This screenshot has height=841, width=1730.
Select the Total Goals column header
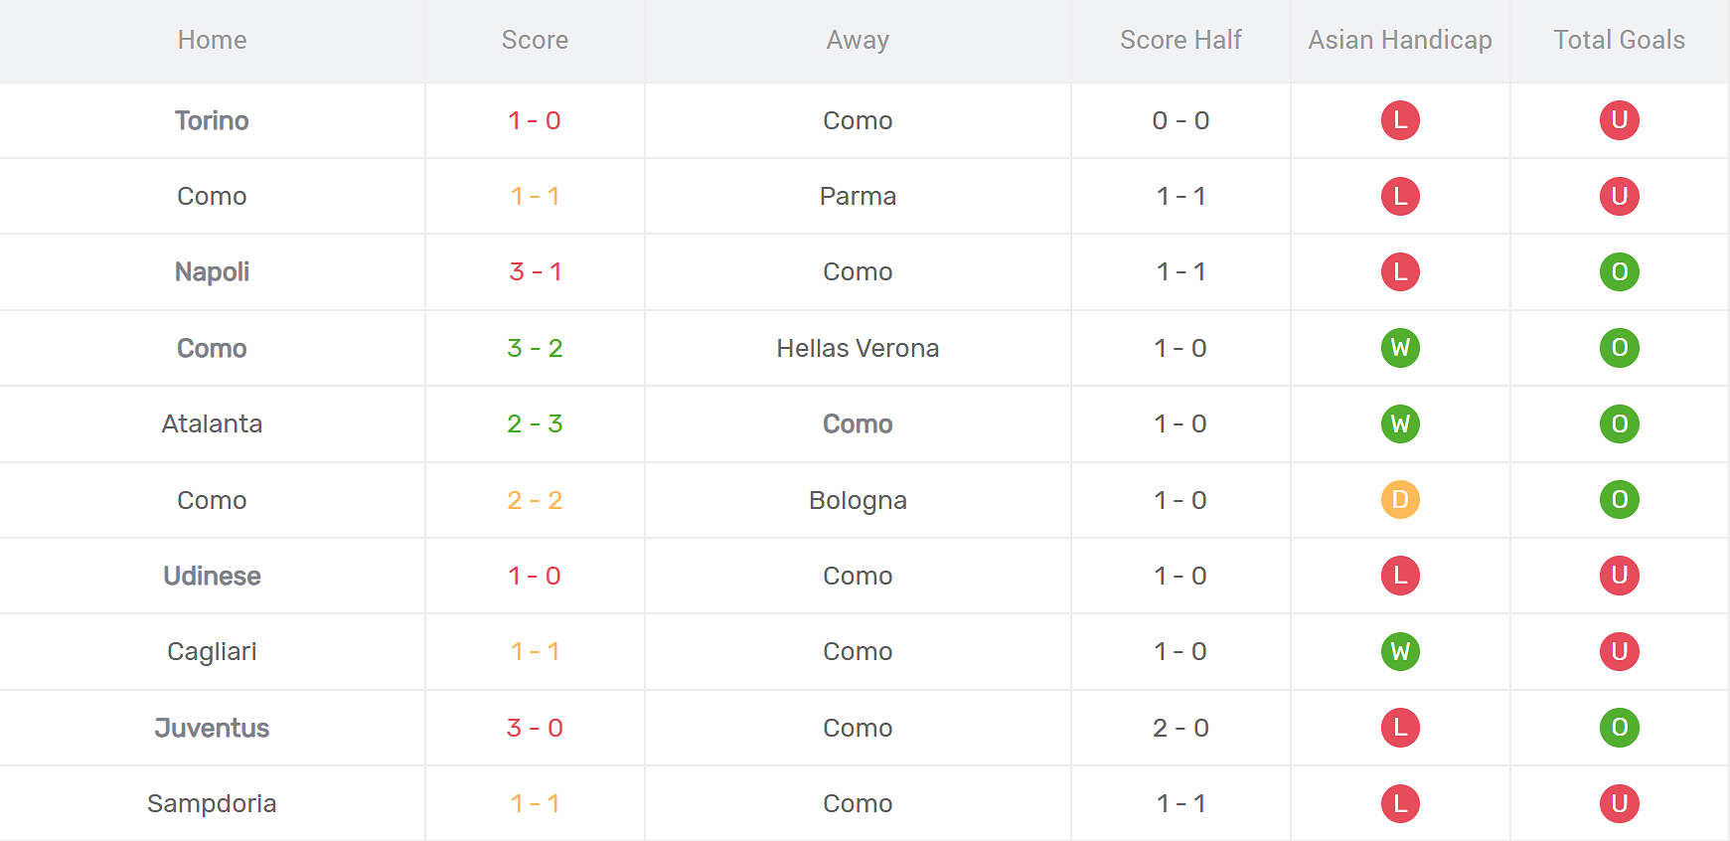click(1619, 40)
